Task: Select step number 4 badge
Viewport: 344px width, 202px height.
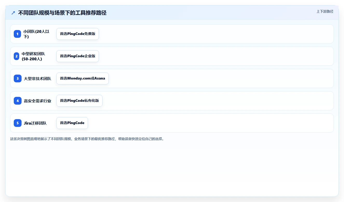Action: [x=18, y=101]
